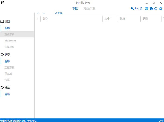Sort by # column header
Viewport: 164px width, 122px height.
(x=37, y=19)
